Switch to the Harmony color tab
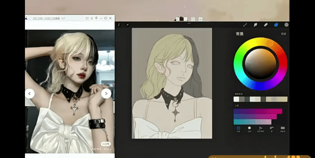Image resolution: width=315 pixels, height=158 pixels. (x=260, y=129)
